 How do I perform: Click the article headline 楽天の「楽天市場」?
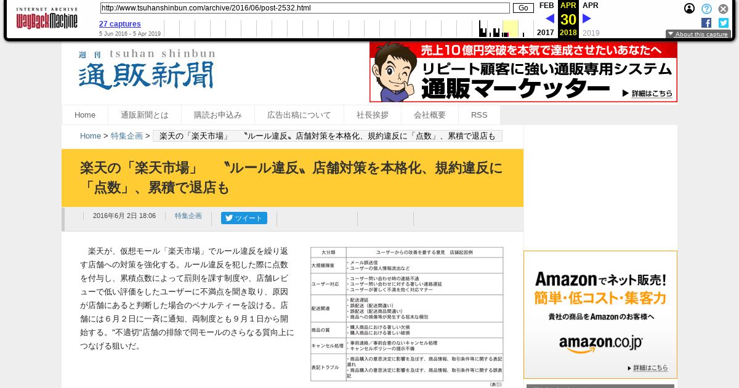pyautogui.click(x=292, y=177)
